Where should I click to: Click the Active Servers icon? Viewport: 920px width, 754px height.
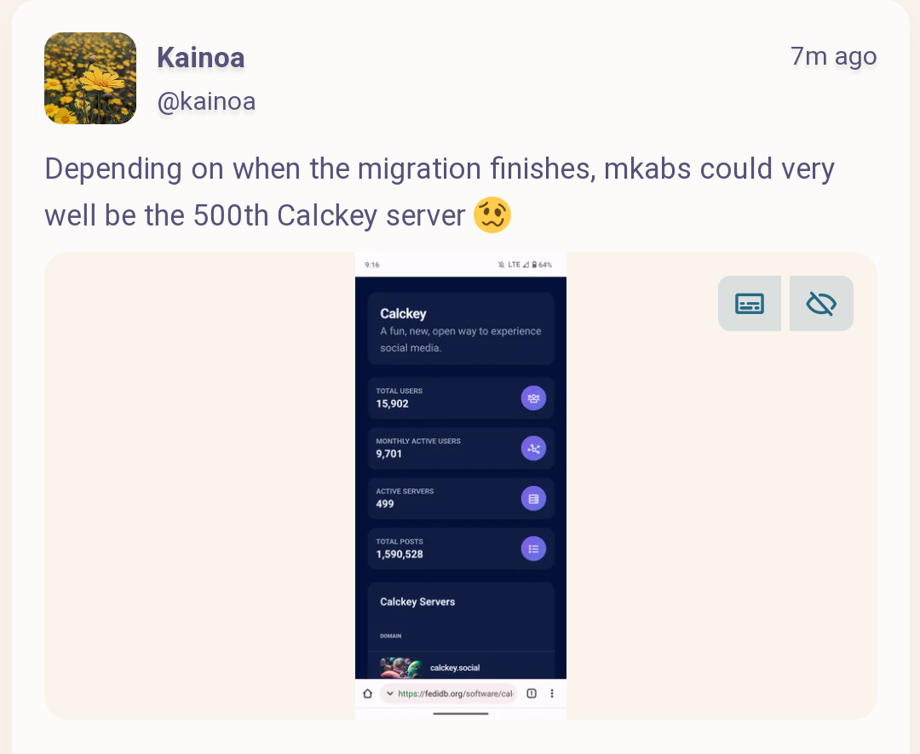pyautogui.click(x=533, y=498)
